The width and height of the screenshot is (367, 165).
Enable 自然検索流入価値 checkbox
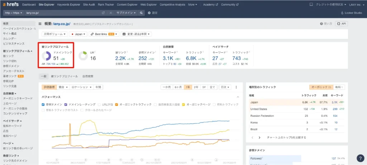[156, 105]
